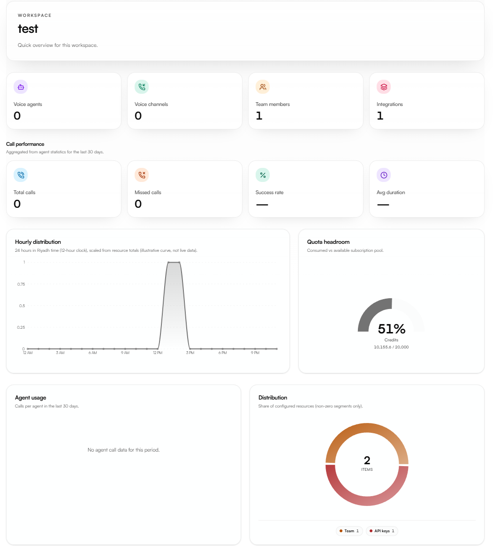This screenshot has width=493, height=551.
Task: Click the Missed calls phone icon
Action: (142, 175)
